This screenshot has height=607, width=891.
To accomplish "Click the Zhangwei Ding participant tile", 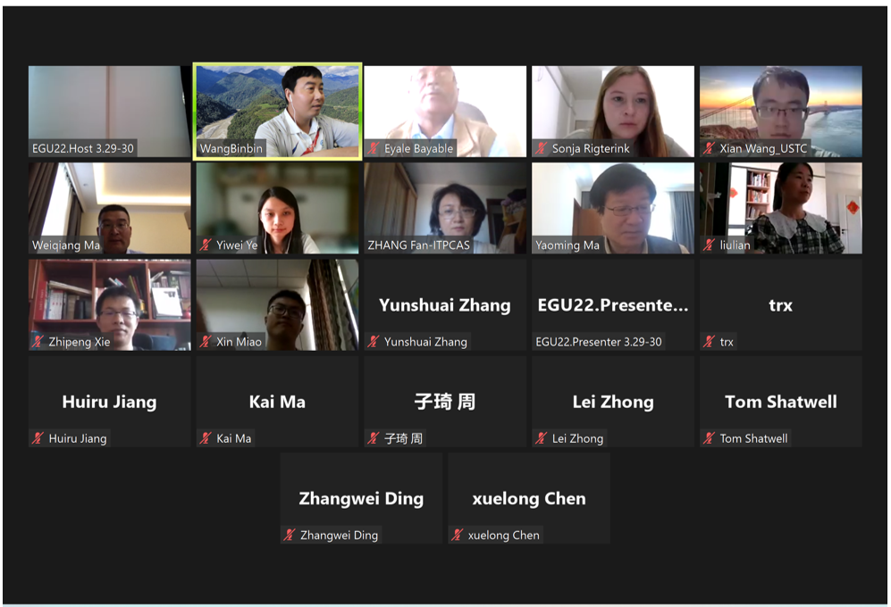I will point(361,498).
